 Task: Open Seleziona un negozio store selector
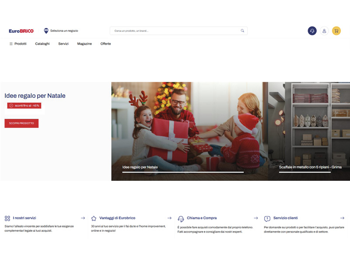(64, 31)
